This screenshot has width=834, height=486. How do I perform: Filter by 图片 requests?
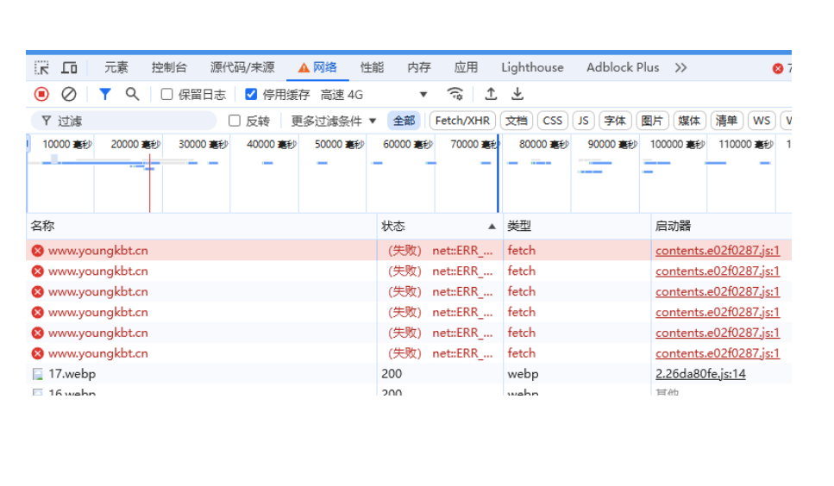click(652, 121)
